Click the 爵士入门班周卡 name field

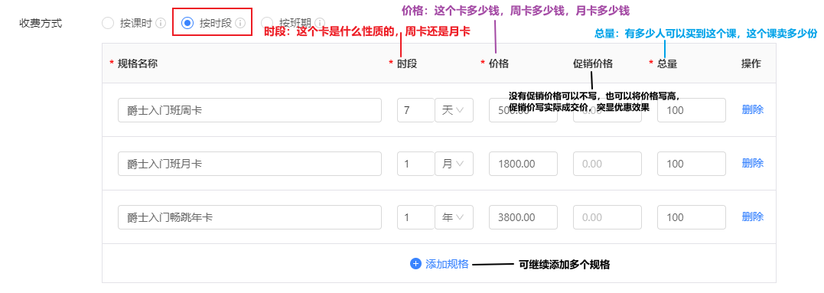coord(249,110)
